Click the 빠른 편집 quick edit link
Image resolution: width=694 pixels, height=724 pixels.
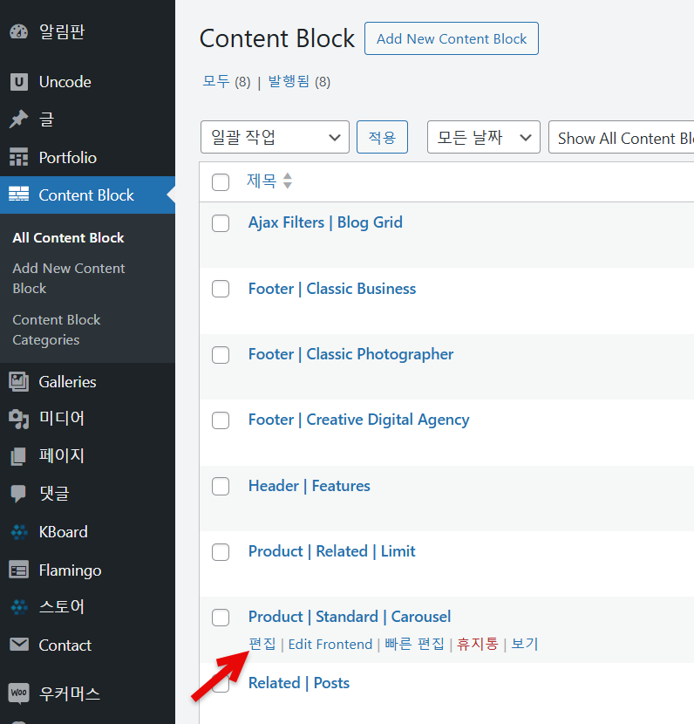[x=414, y=644]
